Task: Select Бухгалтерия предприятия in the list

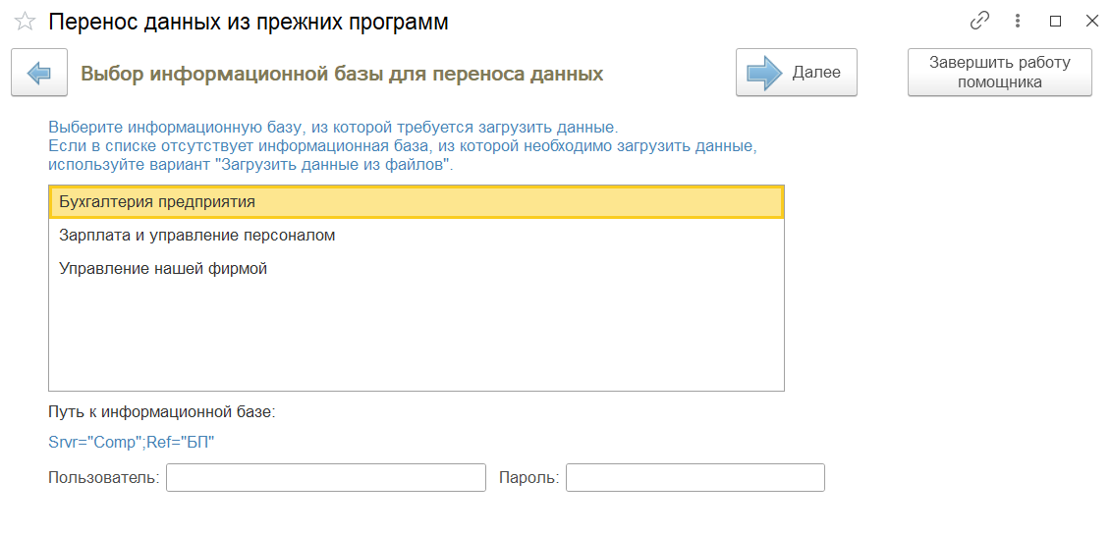Action: [157, 201]
